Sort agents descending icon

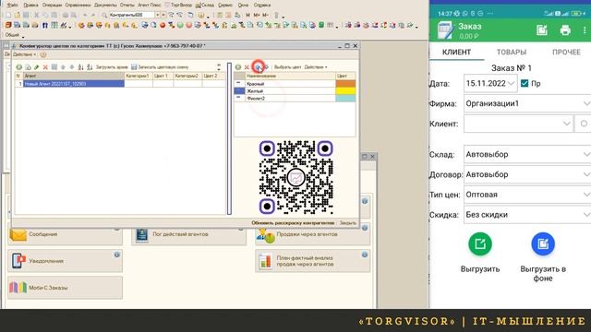pos(90,67)
